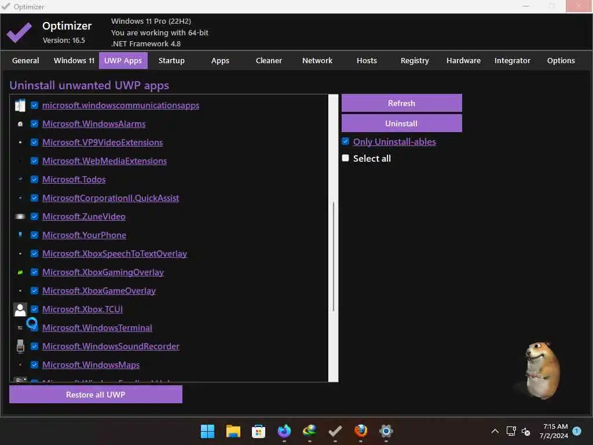
Task: Click the WindowsTerminal app icon
Action: point(20,328)
